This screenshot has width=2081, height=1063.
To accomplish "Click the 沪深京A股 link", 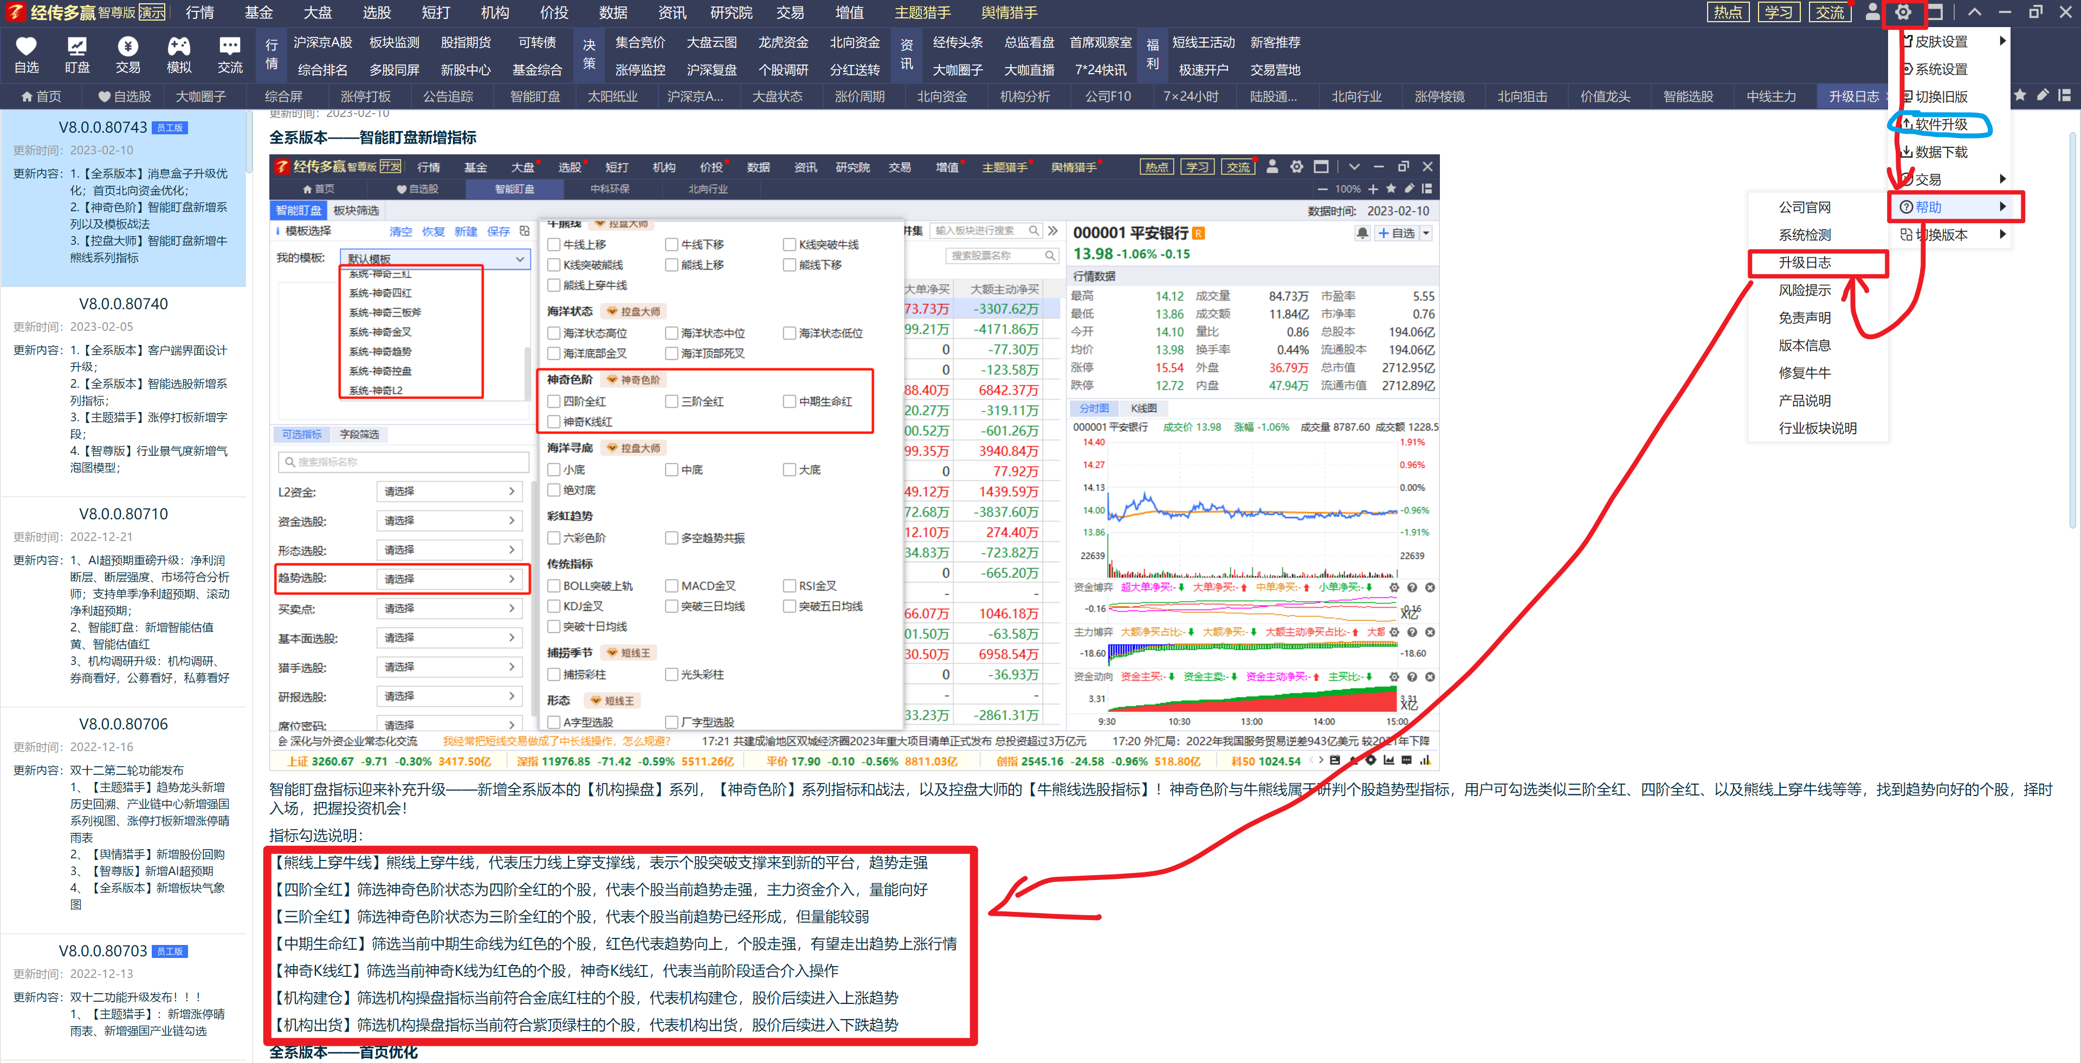I will 322,42.
